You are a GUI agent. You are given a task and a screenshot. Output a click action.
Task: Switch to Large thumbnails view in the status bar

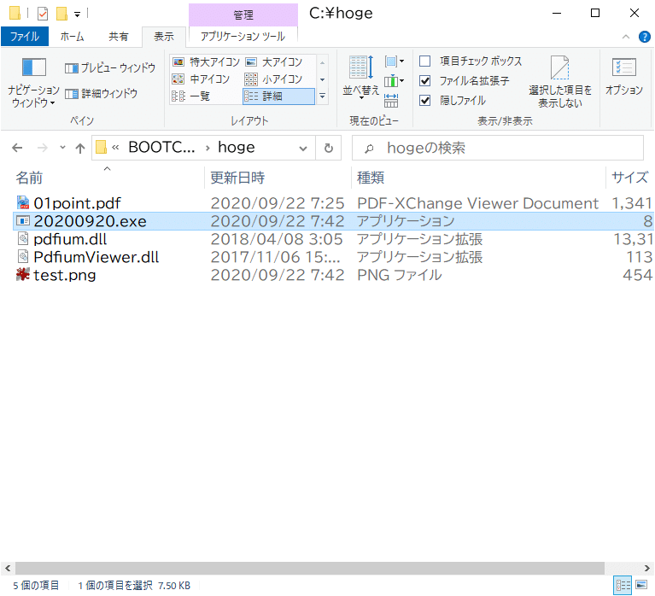pyautogui.click(x=641, y=585)
